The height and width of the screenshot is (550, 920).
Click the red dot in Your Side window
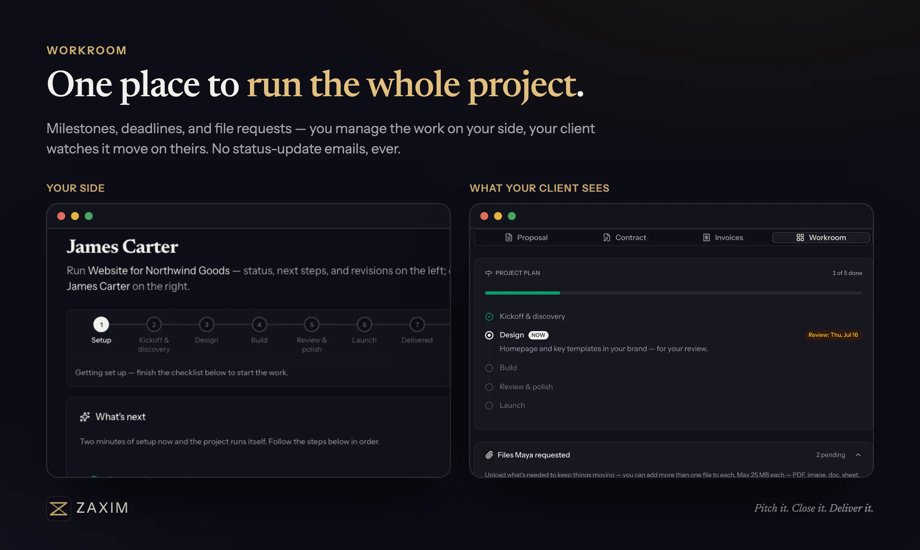[61, 216]
